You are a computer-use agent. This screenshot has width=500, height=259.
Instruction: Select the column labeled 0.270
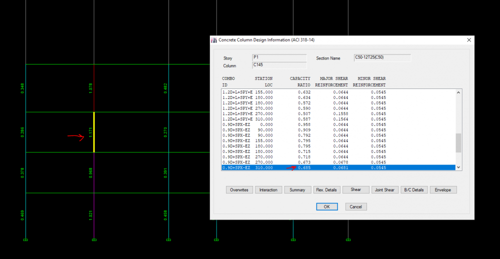click(168, 132)
